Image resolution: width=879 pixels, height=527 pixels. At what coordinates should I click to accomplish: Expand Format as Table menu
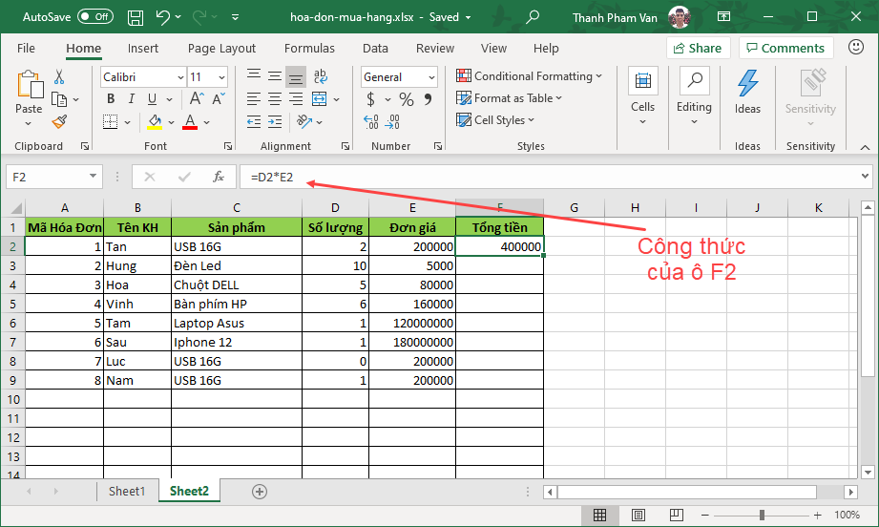click(x=509, y=98)
